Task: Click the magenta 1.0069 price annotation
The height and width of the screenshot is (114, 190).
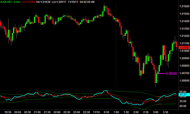Action: point(171,73)
